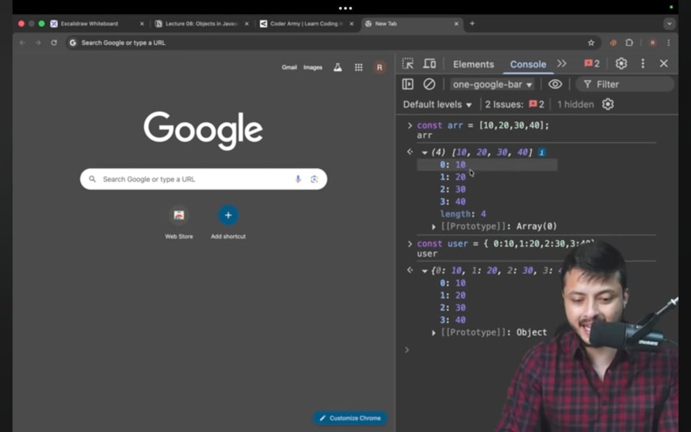Search by image with the Lens icon
The image size is (691, 432).
coord(314,179)
